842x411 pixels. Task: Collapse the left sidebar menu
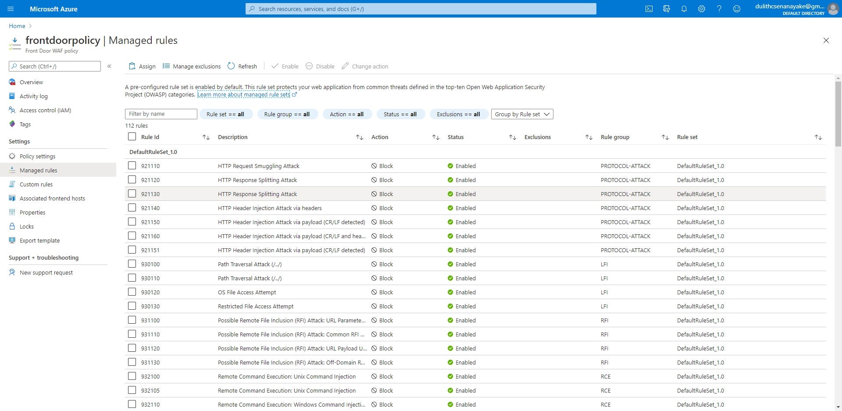[109, 66]
